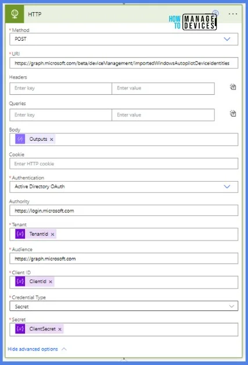Click the HTTP action globe icon
Image resolution: width=248 pixels, height=365 pixels.
[15, 14]
